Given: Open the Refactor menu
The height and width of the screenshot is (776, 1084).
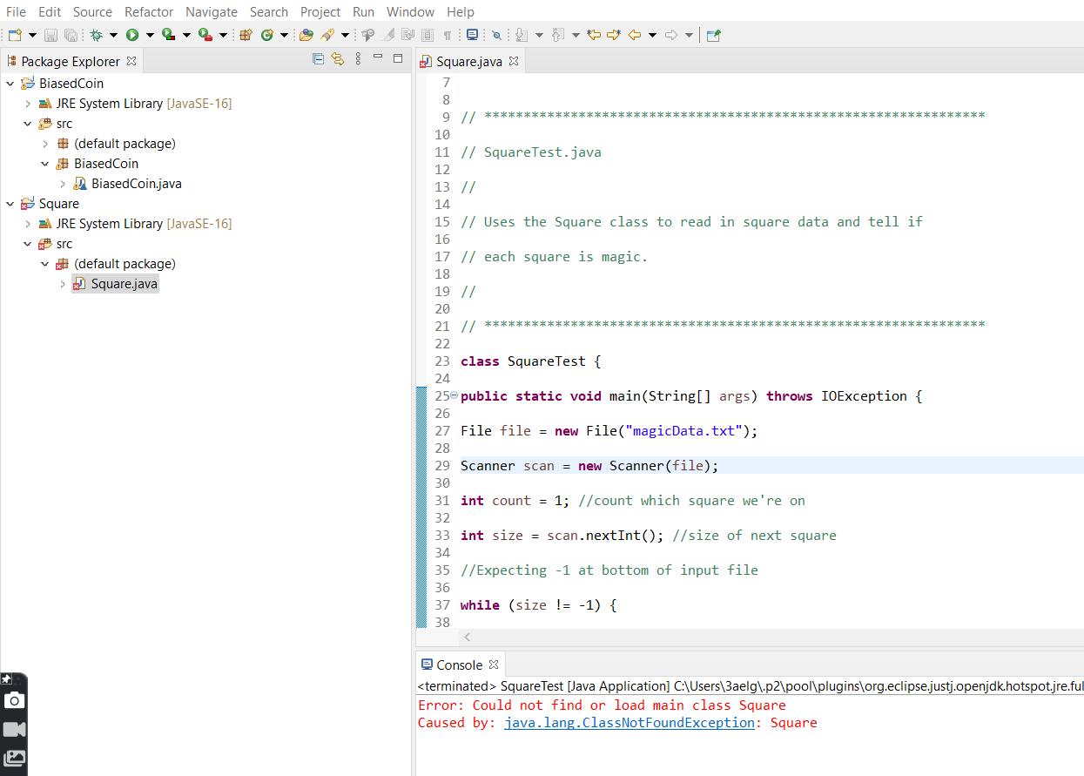Looking at the screenshot, I should tap(149, 11).
